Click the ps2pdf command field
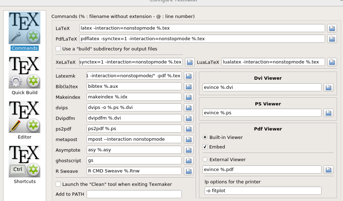 point(134,128)
